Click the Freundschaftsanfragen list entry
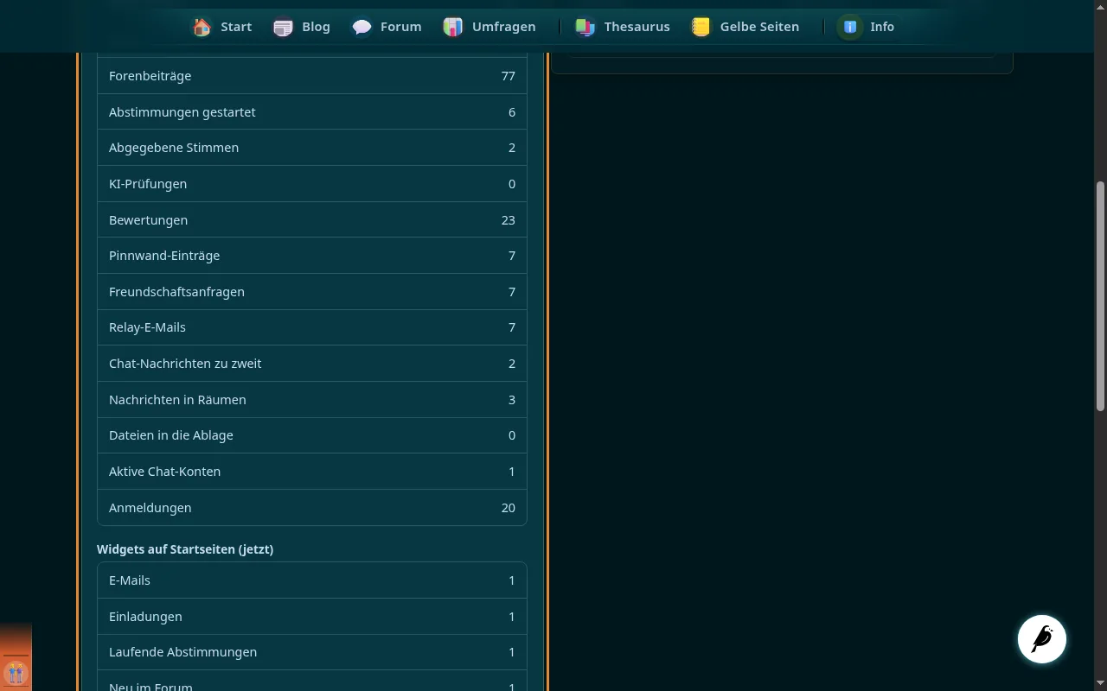 [x=312, y=291]
